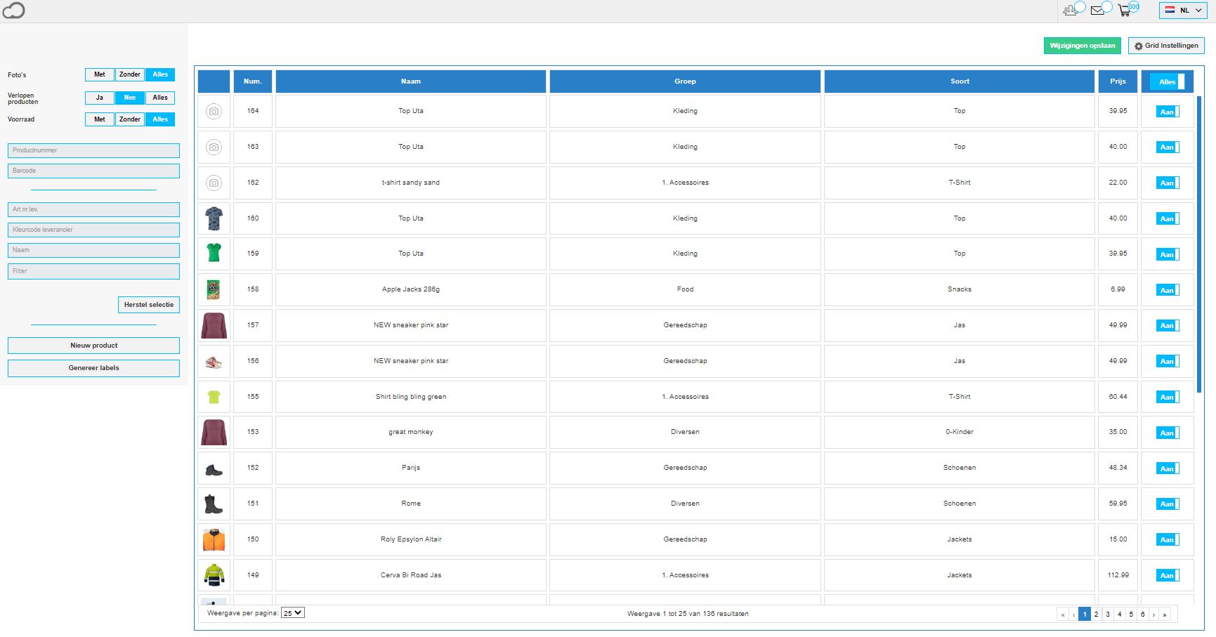Click the cloud logo icon
This screenshot has width=1216, height=637.
pyautogui.click(x=13, y=11)
